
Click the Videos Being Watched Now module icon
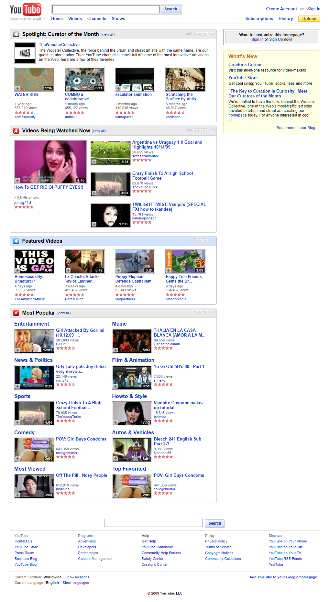[x=16, y=131]
